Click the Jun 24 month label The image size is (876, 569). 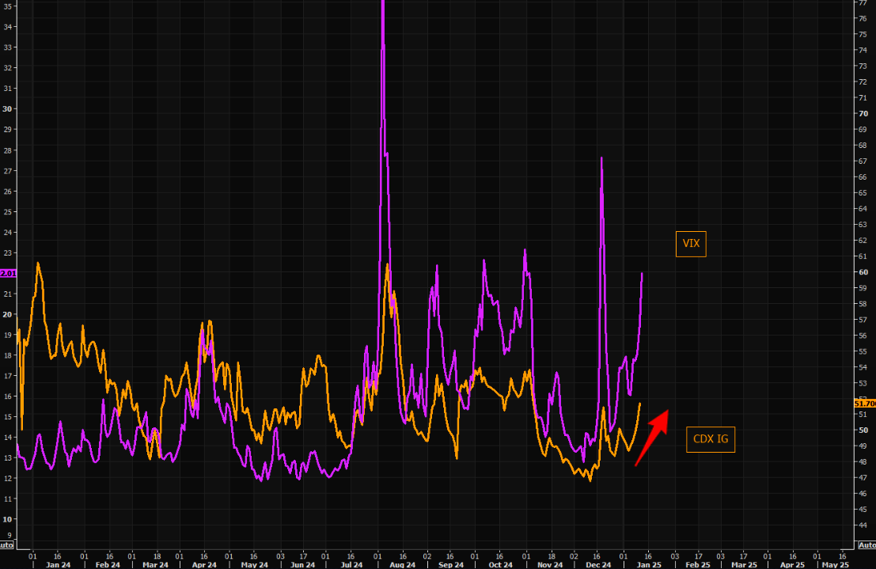click(x=303, y=564)
